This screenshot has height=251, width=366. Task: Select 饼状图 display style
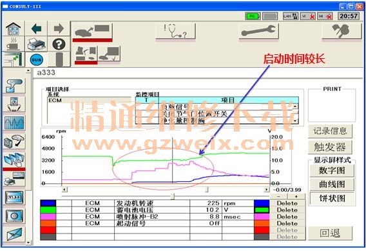[x=332, y=199]
